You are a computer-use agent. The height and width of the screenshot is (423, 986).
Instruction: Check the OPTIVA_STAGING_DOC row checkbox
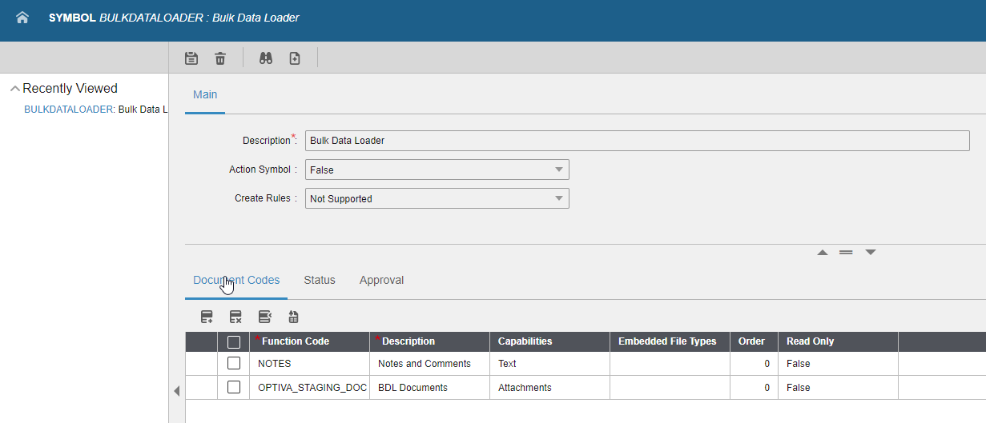click(234, 387)
